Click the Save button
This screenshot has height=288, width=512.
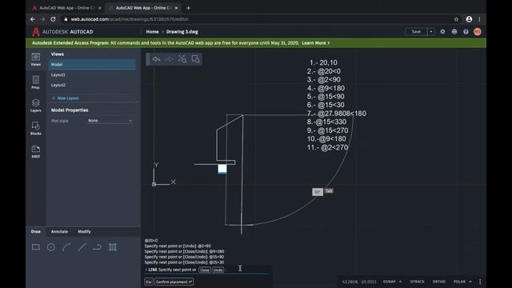pos(416,32)
